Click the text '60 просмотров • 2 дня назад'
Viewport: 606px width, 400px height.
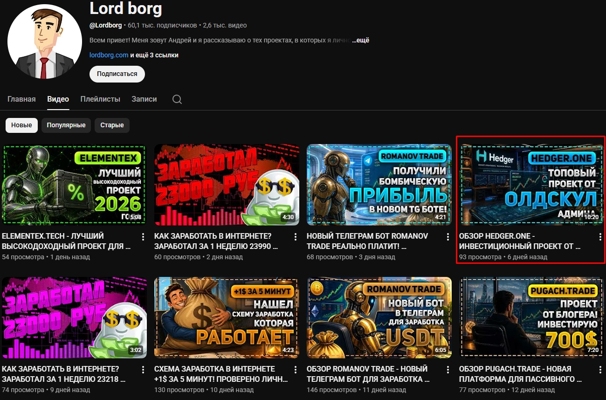(x=199, y=257)
